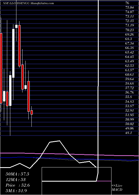Select the 66.38 price axis label
Screen dimensions: 139x195
tap(130, 48)
